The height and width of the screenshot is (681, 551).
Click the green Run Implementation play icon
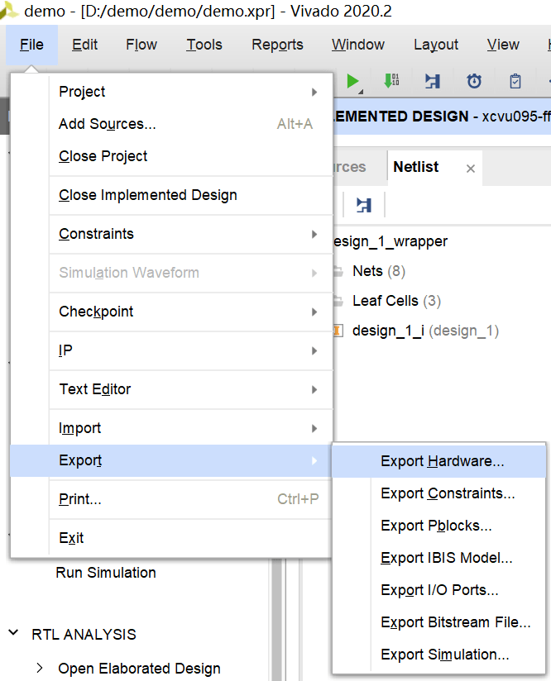[353, 81]
